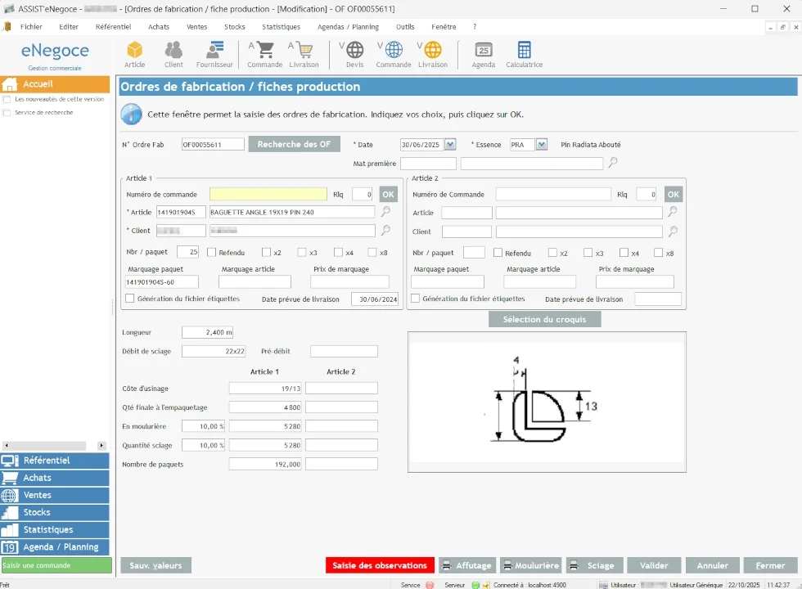Open the Statistiques menu
Image resolution: width=802 pixels, height=589 pixels.
[x=281, y=26]
